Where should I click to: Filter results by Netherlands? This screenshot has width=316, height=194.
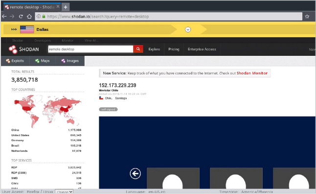[x=20, y=151]
